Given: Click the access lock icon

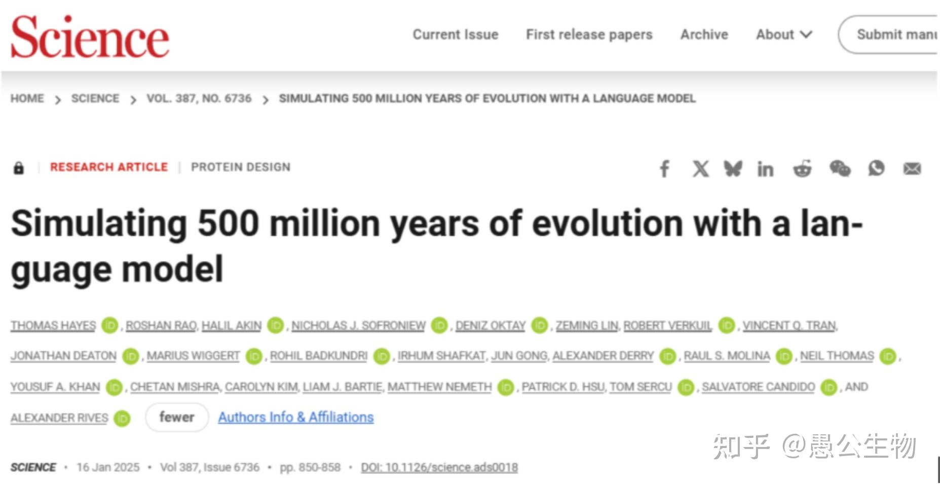Looking at the screenshot, I should (19, 167).
